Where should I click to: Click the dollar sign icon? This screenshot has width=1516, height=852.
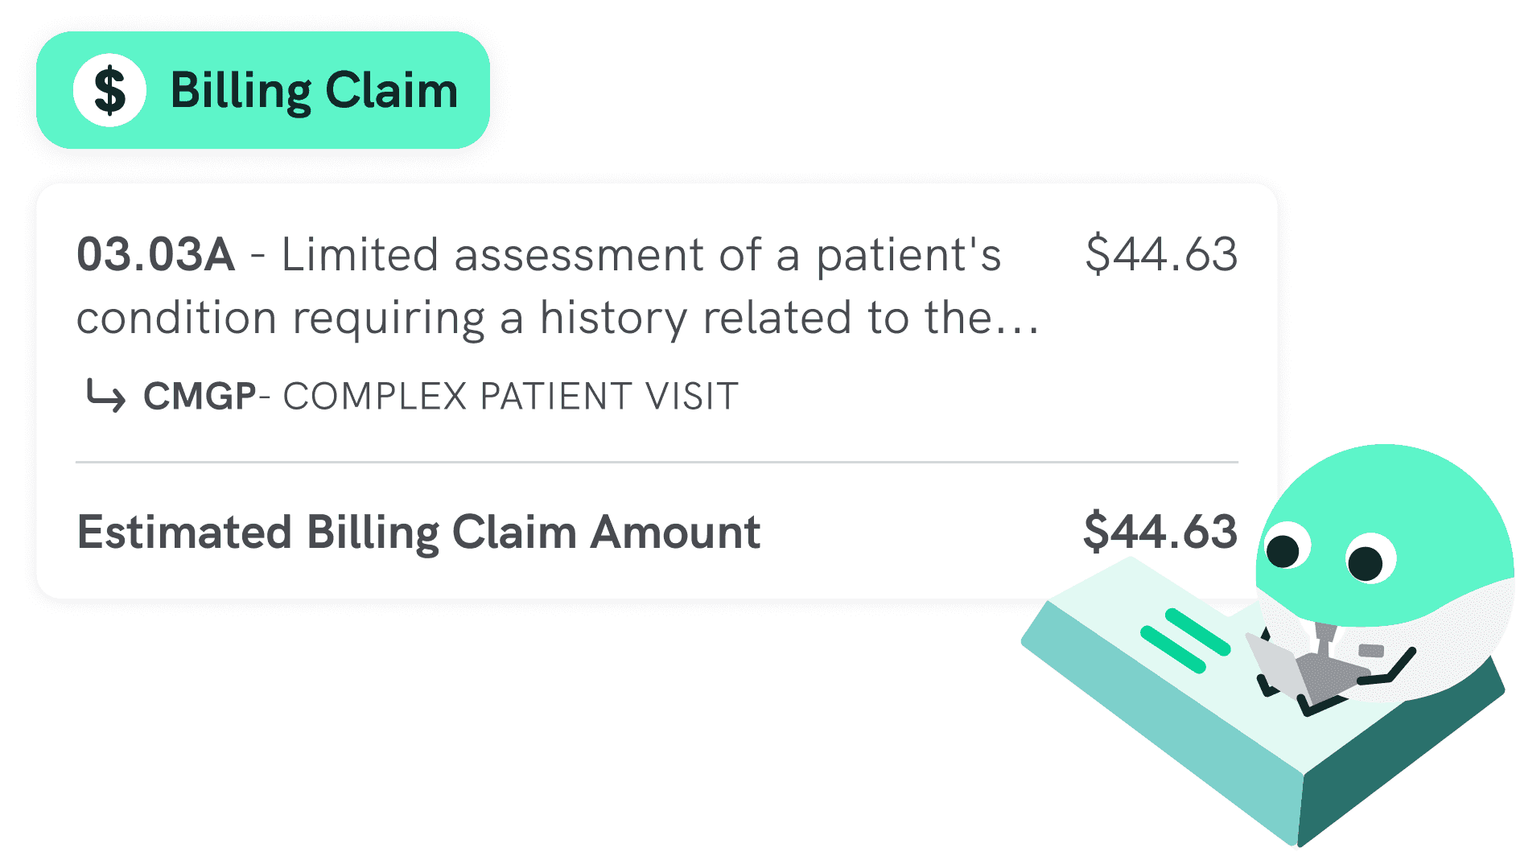pyautogui.click(x=109, y=90)
